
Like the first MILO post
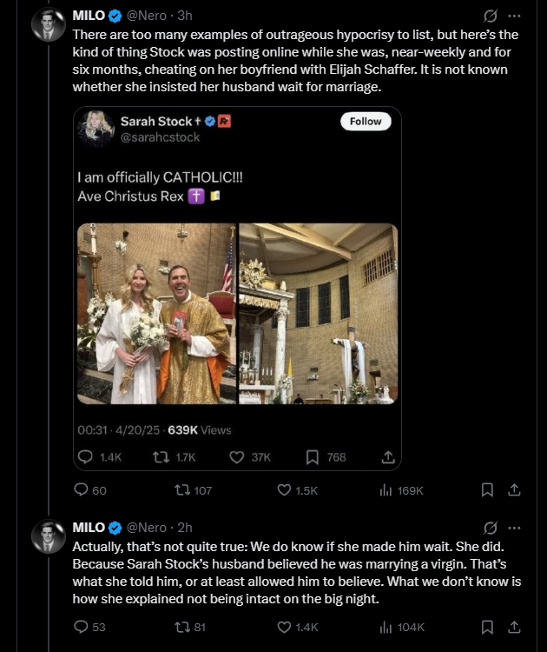point(284,490)
